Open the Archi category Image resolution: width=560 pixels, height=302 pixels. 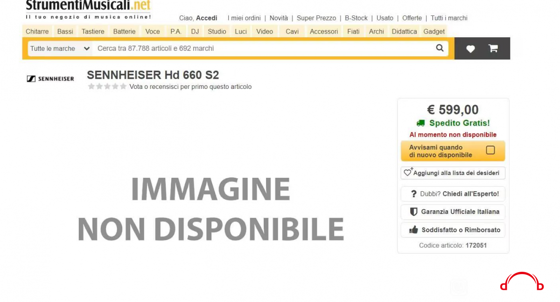(x=377, y=32)
